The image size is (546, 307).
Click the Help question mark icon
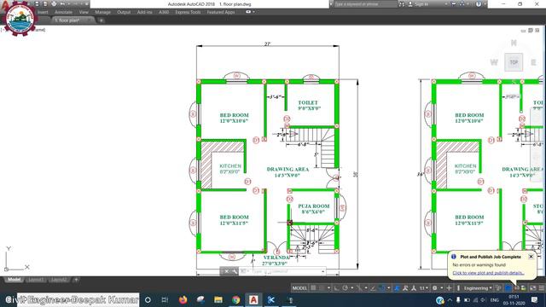point(479,4)
